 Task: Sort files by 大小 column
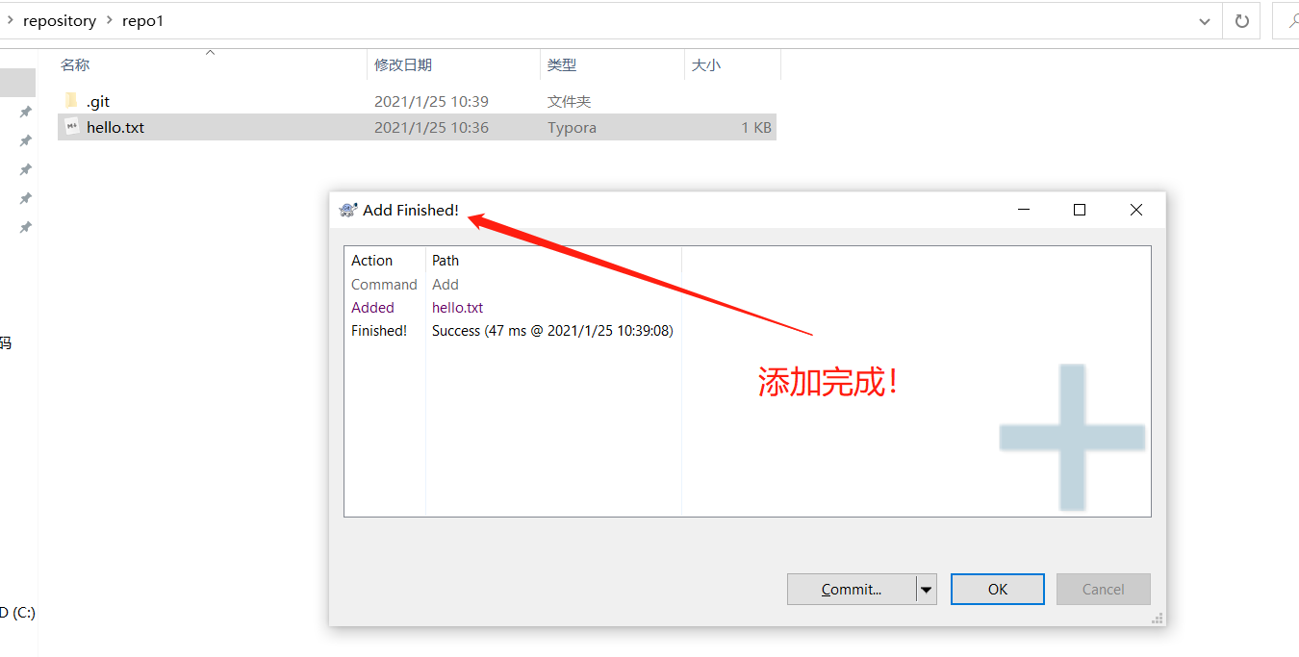coord(706,65)
